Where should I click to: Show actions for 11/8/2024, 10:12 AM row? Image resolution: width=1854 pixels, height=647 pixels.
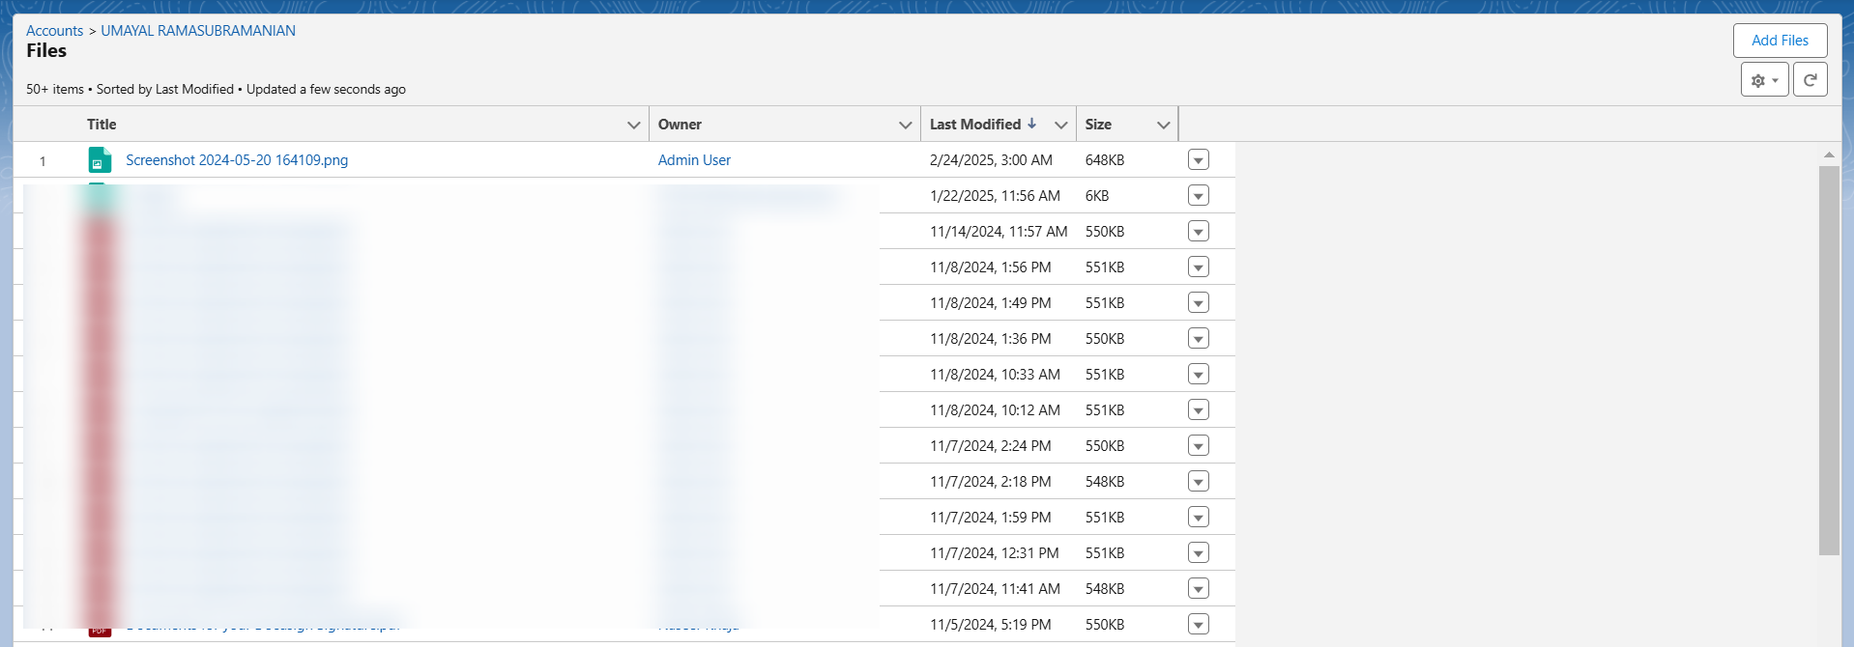1199,410
